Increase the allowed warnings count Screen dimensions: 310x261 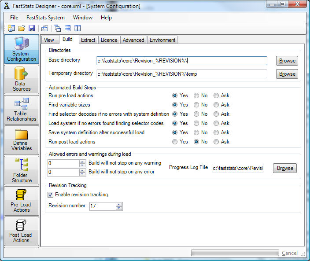click(x=82, y=162)
